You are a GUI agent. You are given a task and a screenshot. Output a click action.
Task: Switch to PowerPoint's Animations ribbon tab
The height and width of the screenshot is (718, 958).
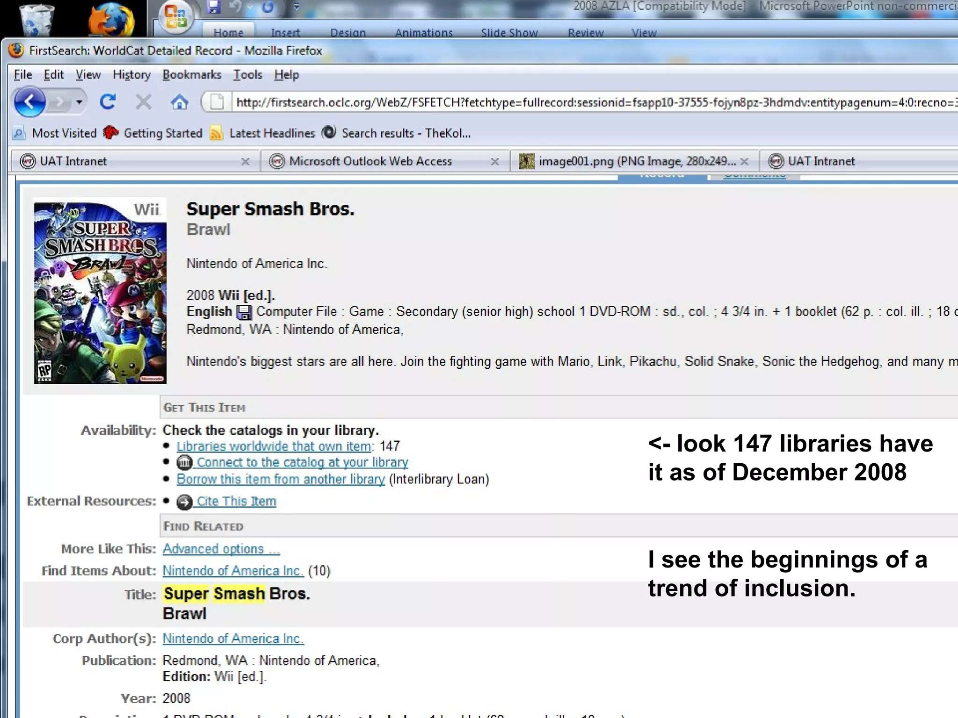pos(424,32)
